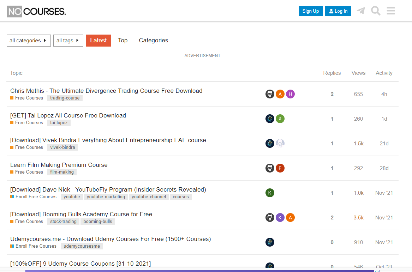
Task: Select the 'youtube' tag
Action: coord(72,197)
